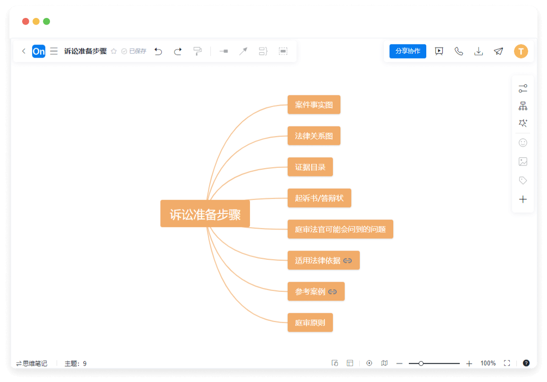Open link on 适用法律依据 node
547x382 pixels.
point(348,260)
